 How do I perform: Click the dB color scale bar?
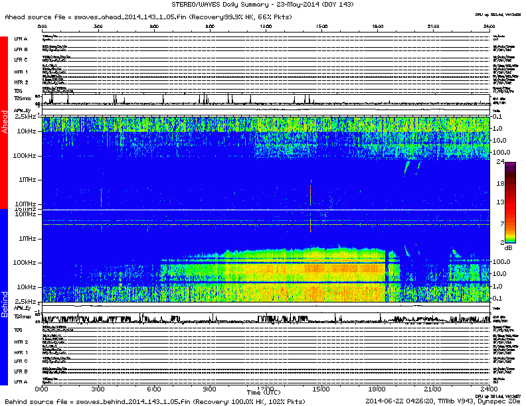(510, 202)
